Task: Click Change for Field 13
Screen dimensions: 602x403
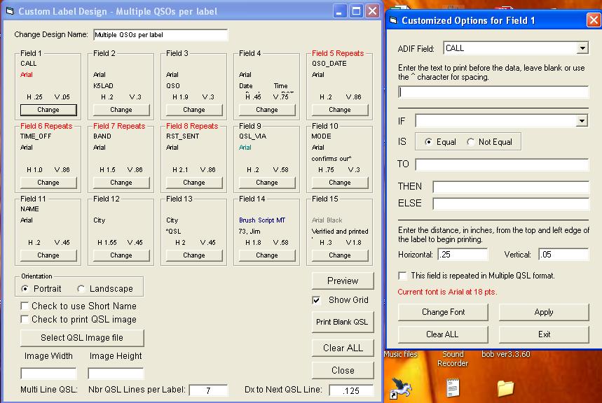Action: coord(194,255)
